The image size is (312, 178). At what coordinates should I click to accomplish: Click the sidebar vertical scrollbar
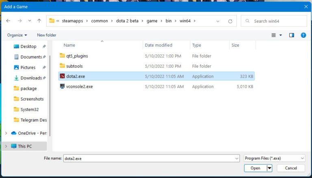click(x=50, y=96)
